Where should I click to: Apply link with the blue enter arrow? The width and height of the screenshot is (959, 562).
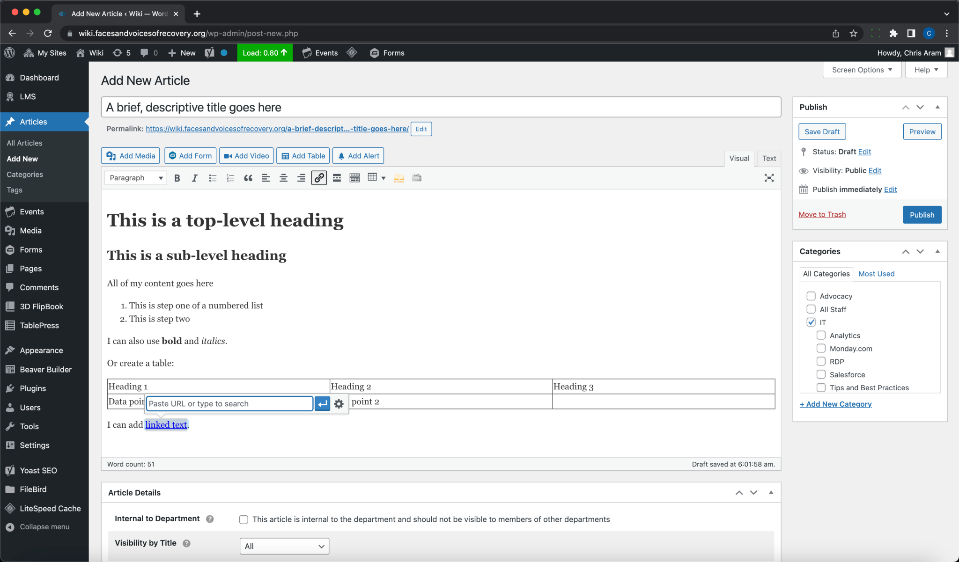322,404
